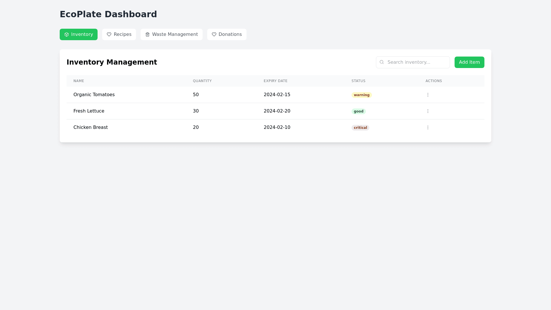Open actions menu for Chicken Breast
The width and height of the screenshot is (551, 310).
coord(428,127)
